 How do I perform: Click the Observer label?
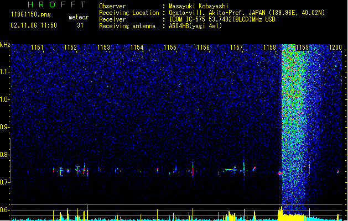coord(112,6)
